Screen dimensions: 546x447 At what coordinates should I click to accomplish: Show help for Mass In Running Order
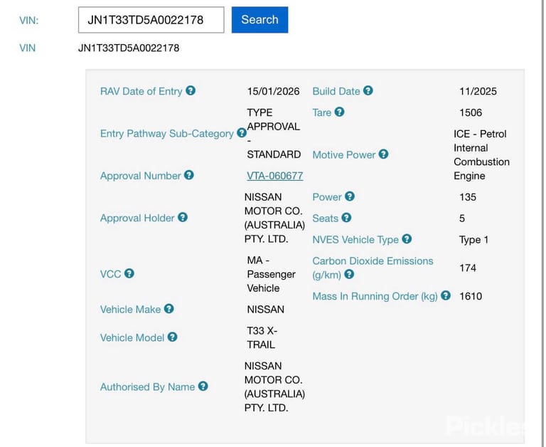click(x=446, y=295)
